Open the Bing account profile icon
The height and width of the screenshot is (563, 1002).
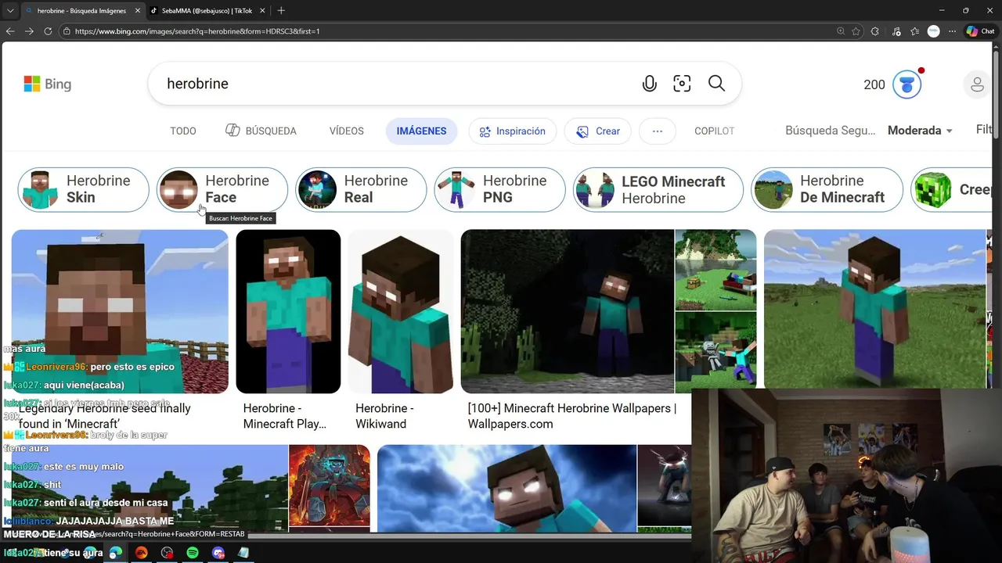tap(977, 84)
